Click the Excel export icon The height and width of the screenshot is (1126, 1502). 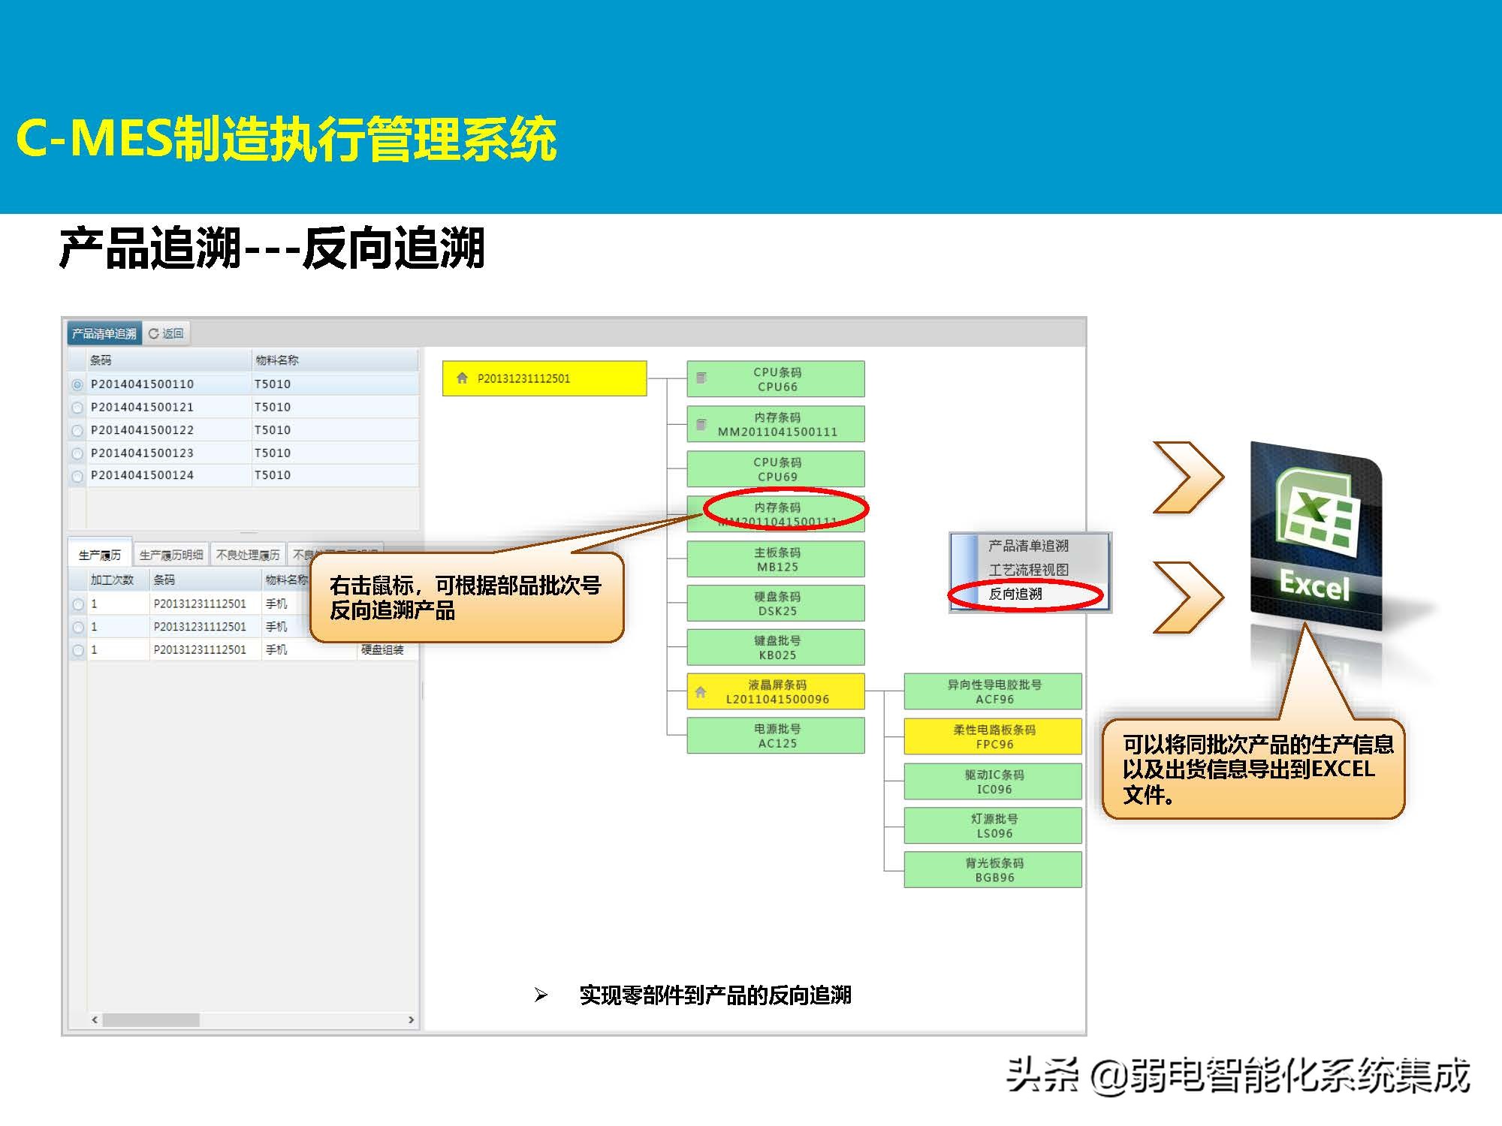click(x=1316, y=537)
